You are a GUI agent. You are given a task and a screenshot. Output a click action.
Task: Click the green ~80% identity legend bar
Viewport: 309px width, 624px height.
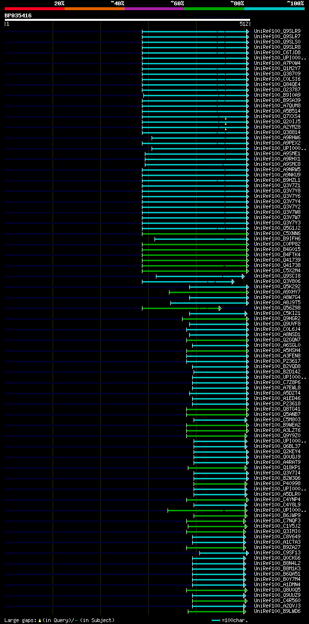pos(214,9)
